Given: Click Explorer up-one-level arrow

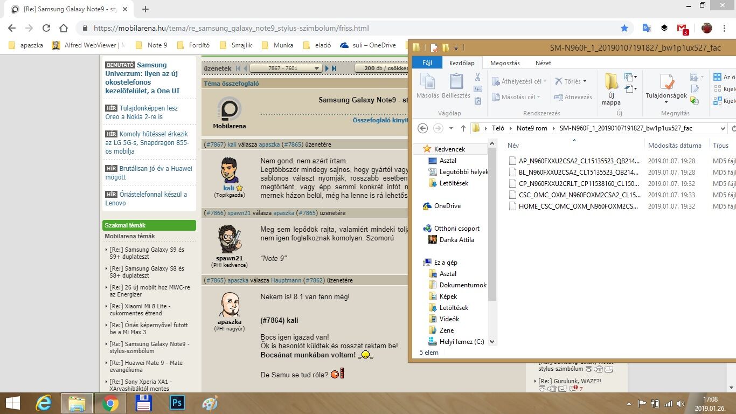Looking at the screenshot, I should [x=463, y=128].
